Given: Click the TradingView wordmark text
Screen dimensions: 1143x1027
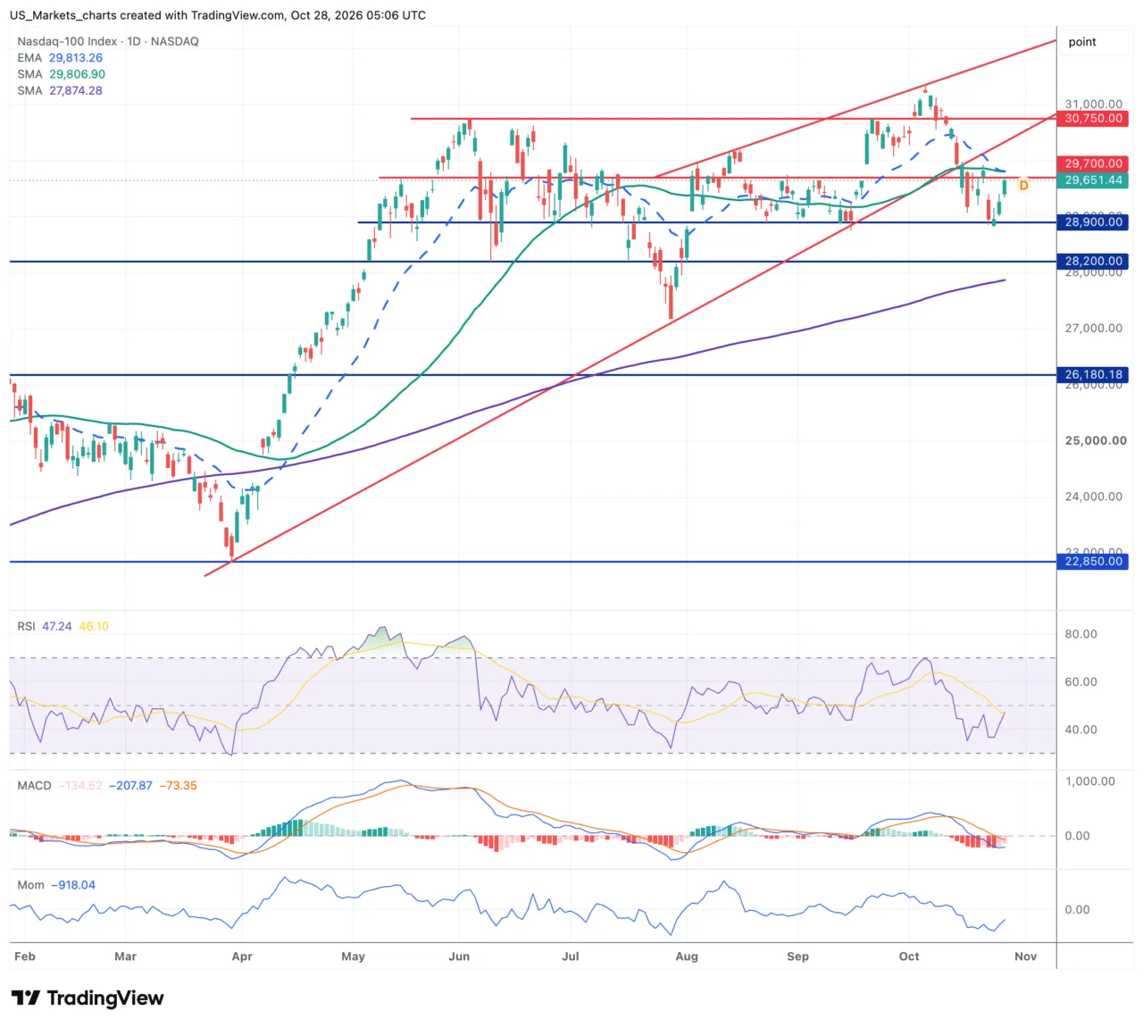Looking at the screenshot, I should coord(105,998).
